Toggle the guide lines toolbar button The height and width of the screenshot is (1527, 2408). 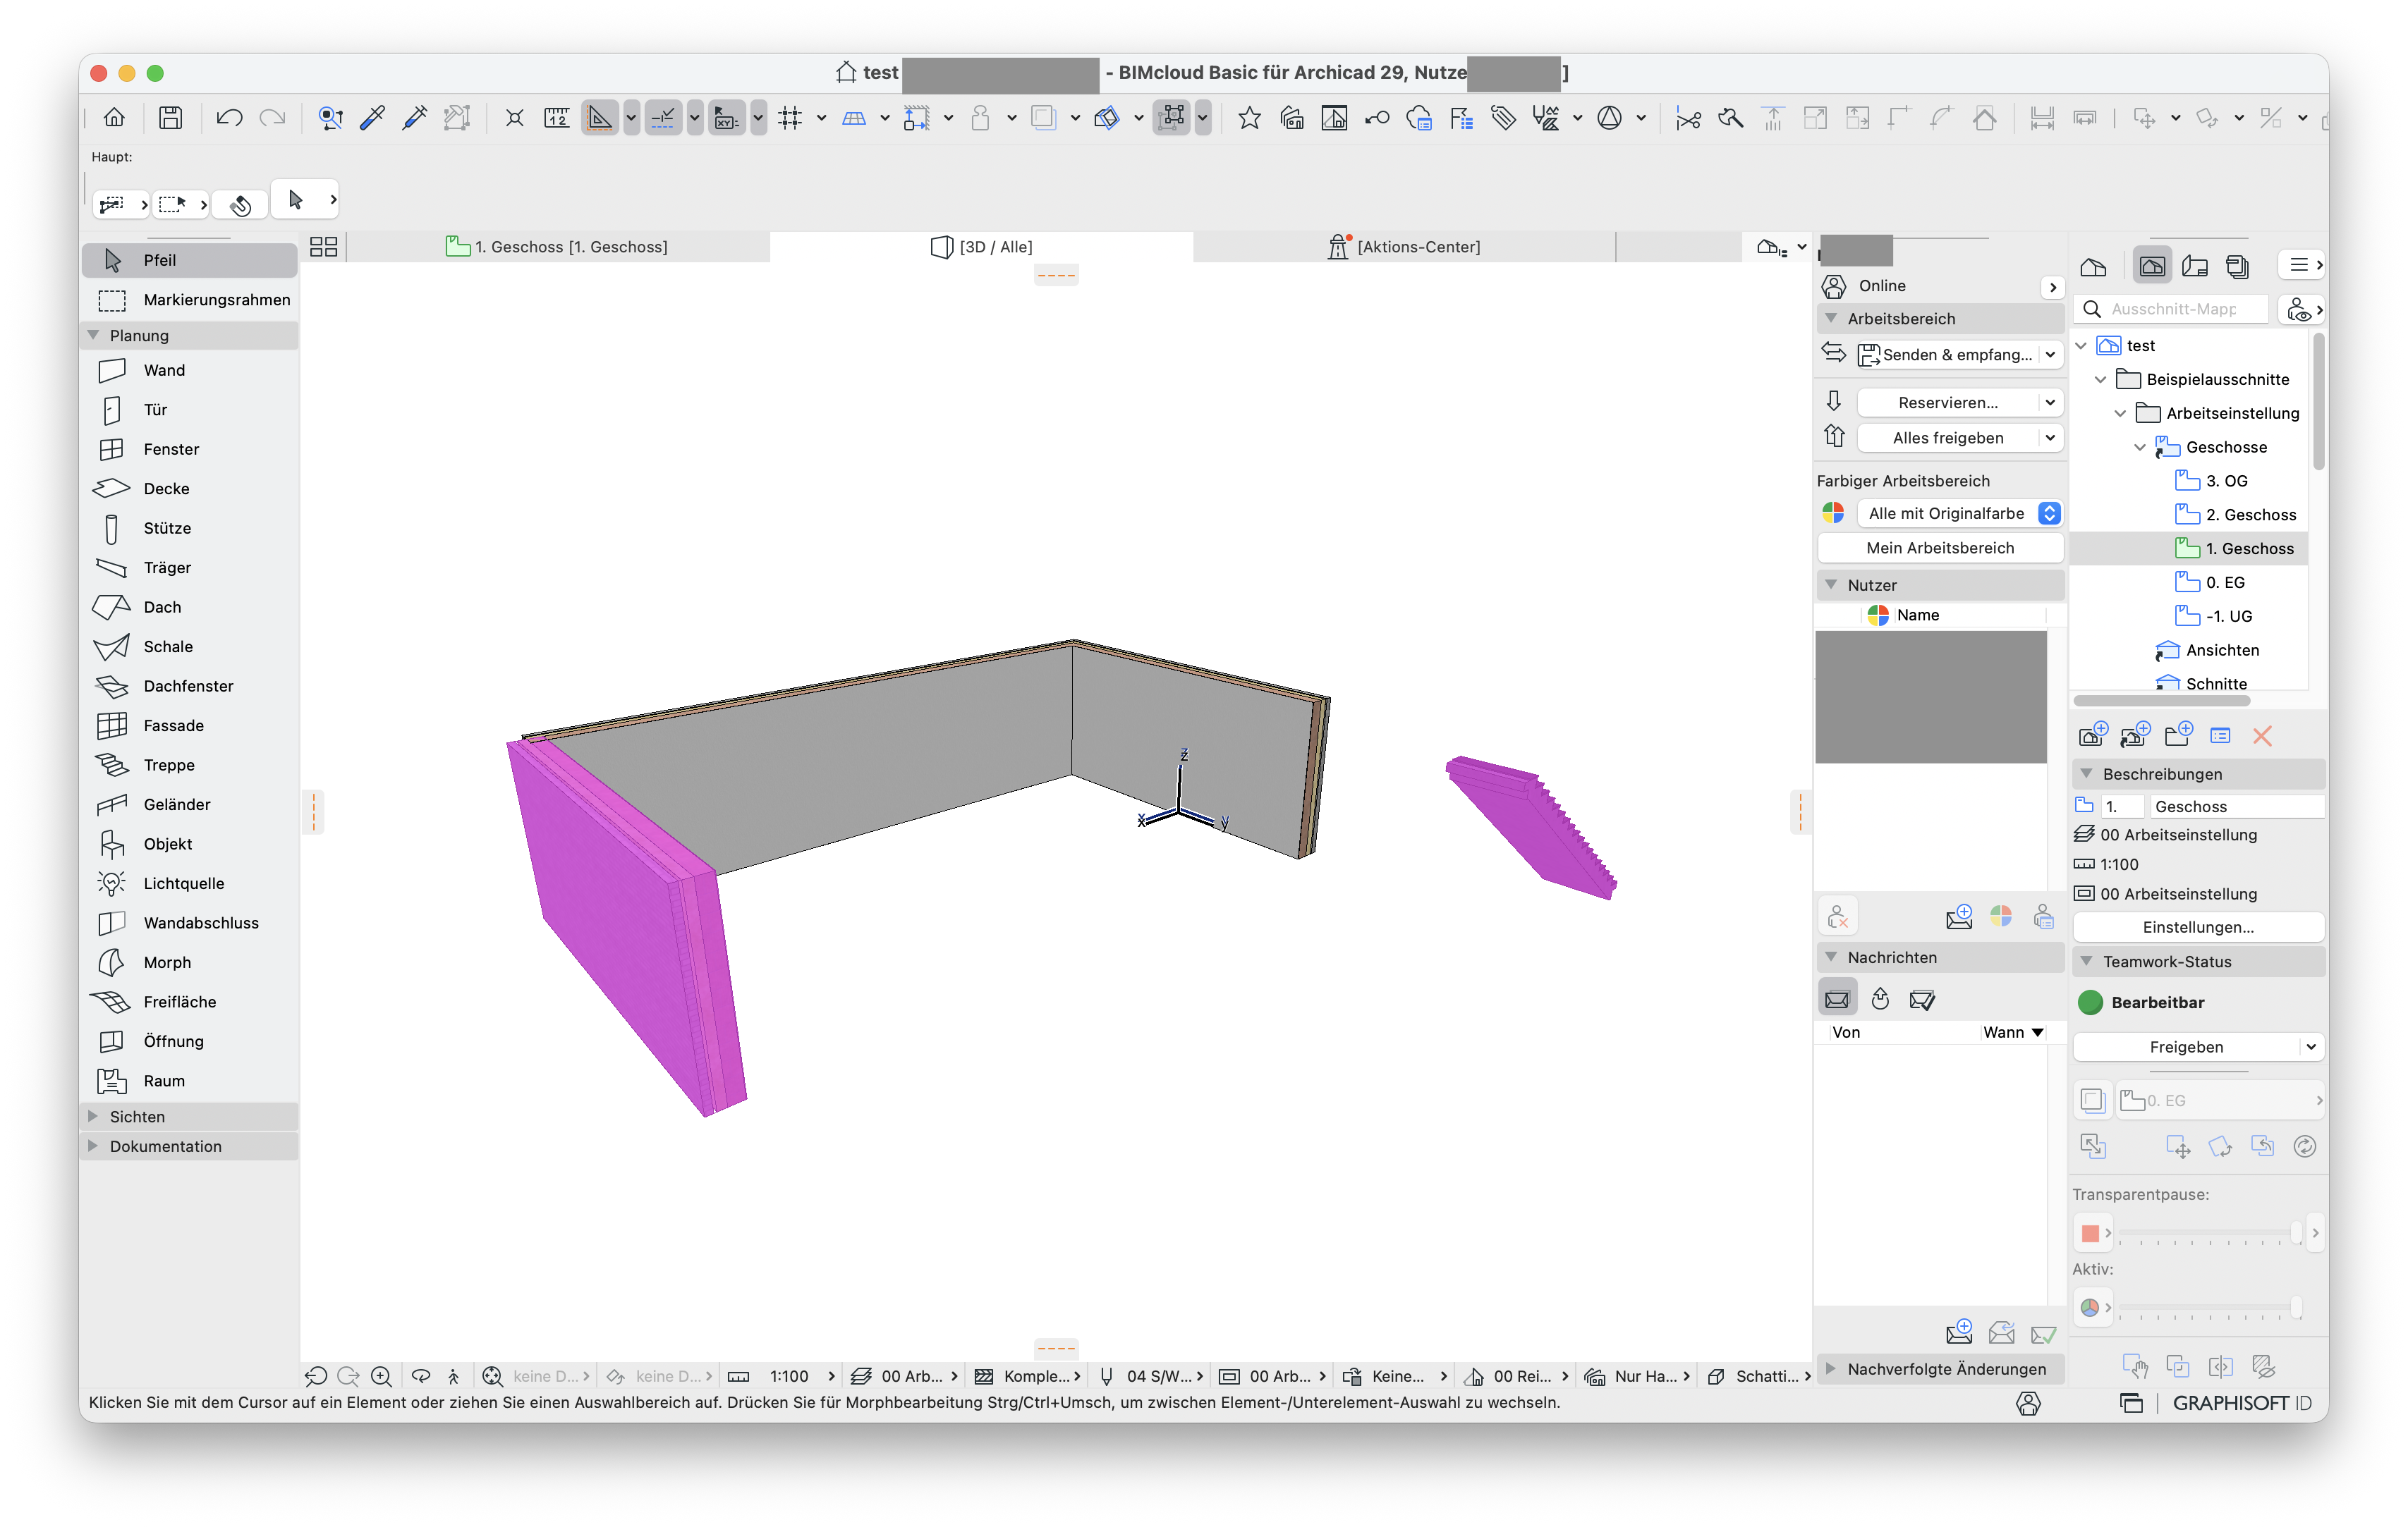point(599,118)
